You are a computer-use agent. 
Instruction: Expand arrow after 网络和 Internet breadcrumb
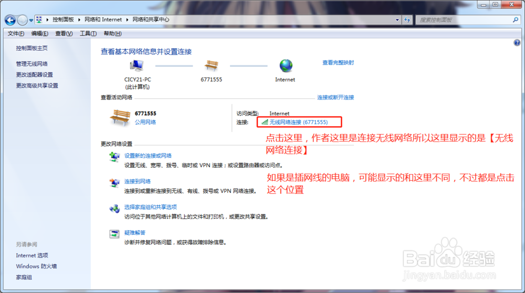[127, 20]
